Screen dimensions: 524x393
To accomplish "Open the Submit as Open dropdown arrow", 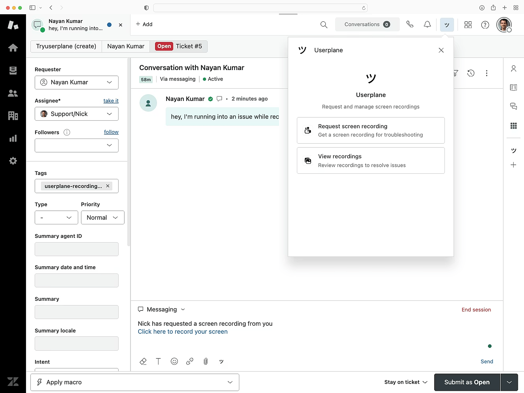I will (509, 382).
